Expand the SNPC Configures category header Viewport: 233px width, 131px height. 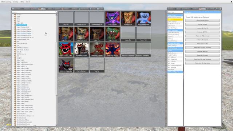pyautogui.click(x=175, y=72)
